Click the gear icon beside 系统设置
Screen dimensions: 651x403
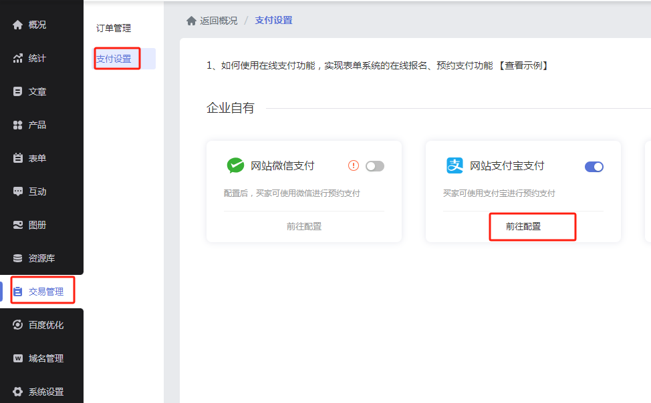[17, 392]
